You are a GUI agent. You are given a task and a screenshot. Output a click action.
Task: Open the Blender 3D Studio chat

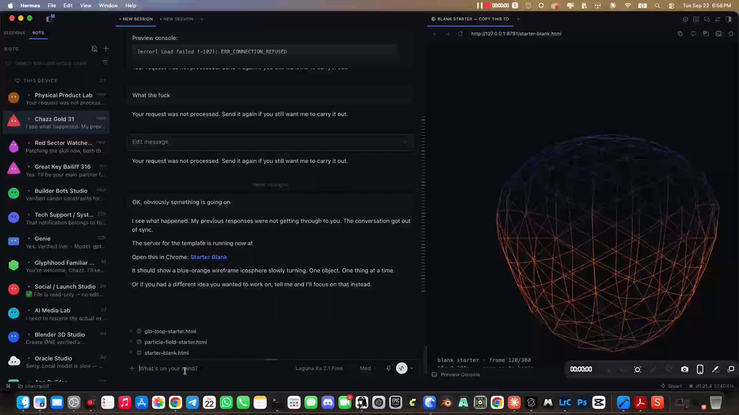tap(55, 338)
